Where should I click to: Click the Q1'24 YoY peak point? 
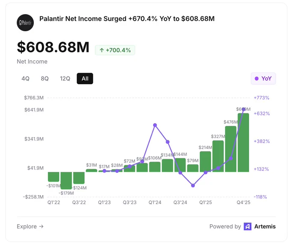155,125
